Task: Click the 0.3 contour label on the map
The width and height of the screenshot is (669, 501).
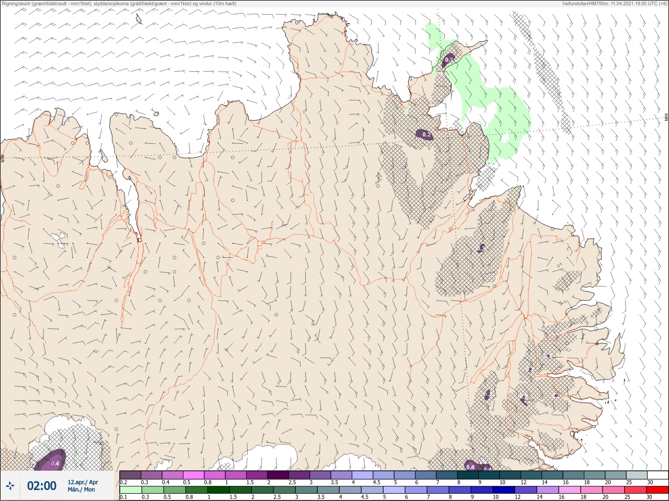Action: click(448, 60)
